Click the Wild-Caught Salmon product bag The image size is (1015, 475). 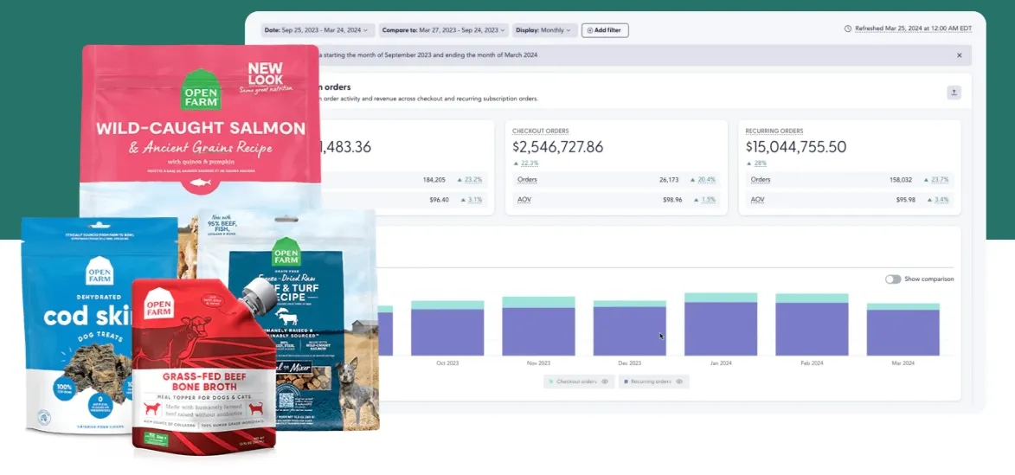tap(201, 130)
